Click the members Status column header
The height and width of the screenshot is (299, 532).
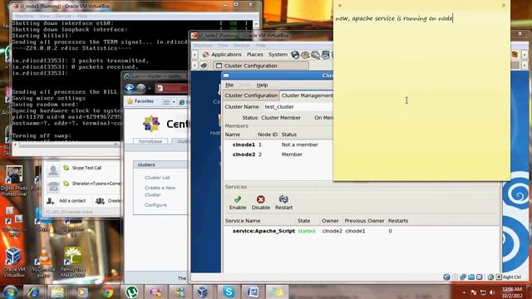(x=289, y=135)
